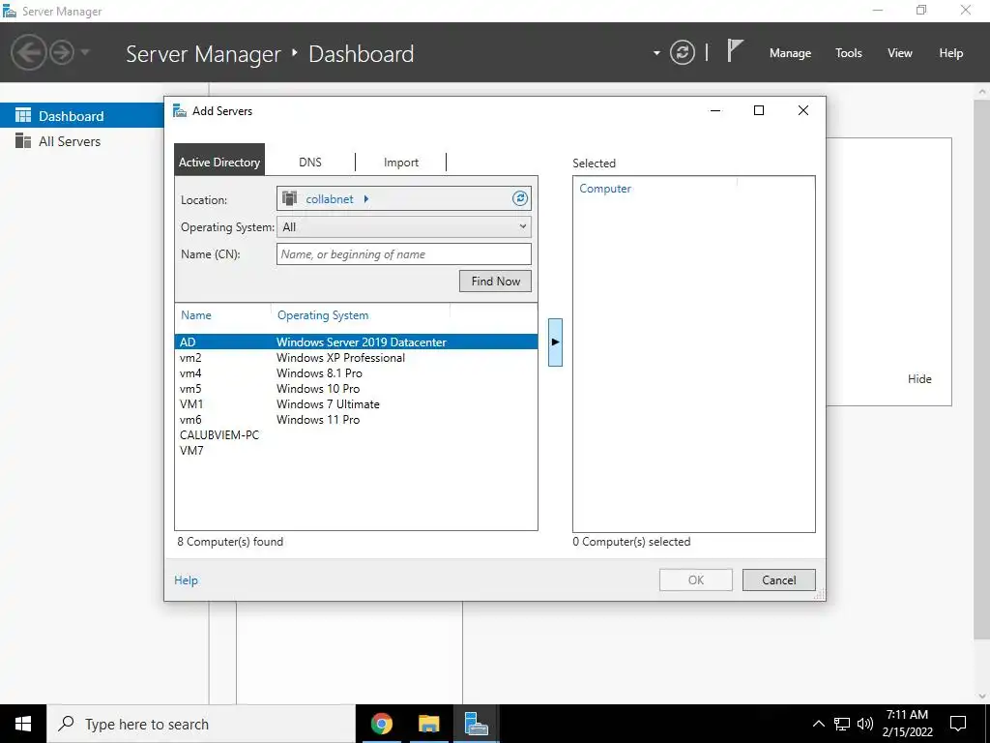Select the VM1 computer row
Screen dimensions: 990x743
click(356, 403)
